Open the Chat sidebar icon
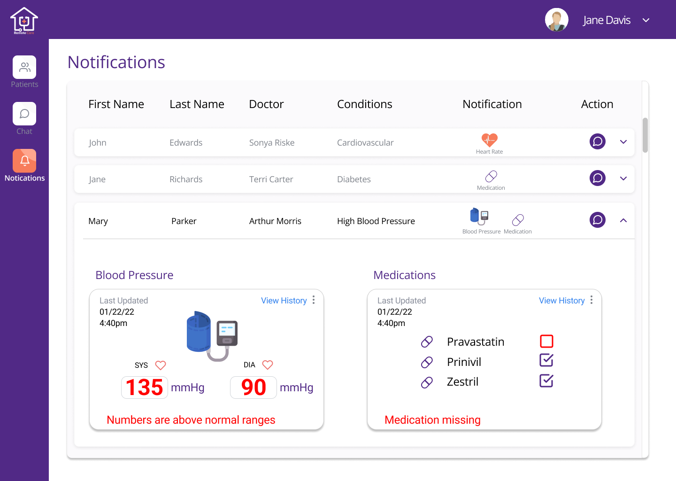Image resolution: width=676 pixels, height=481 pixels. [x=24, y=114]
